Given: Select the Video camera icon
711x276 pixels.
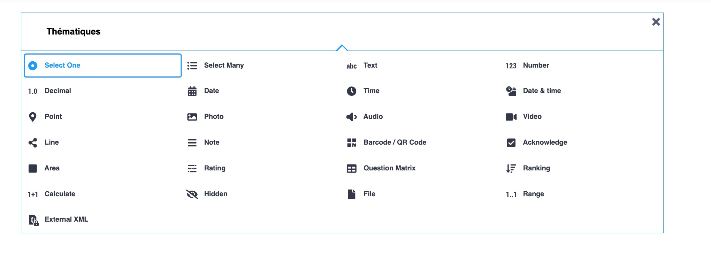Looking at the screenshot, I should 511,117.
